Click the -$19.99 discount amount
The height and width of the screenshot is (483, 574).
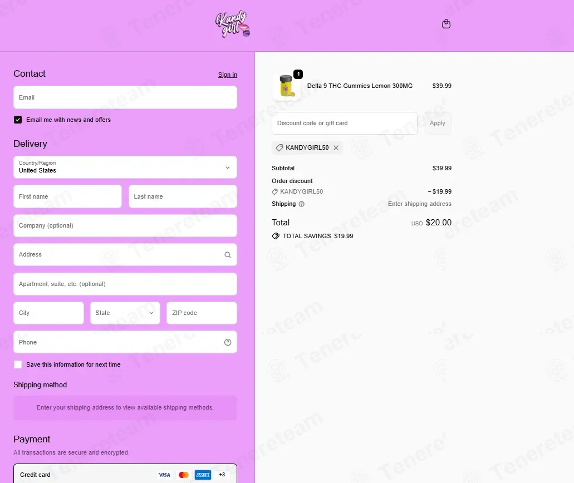pos(440,191)
